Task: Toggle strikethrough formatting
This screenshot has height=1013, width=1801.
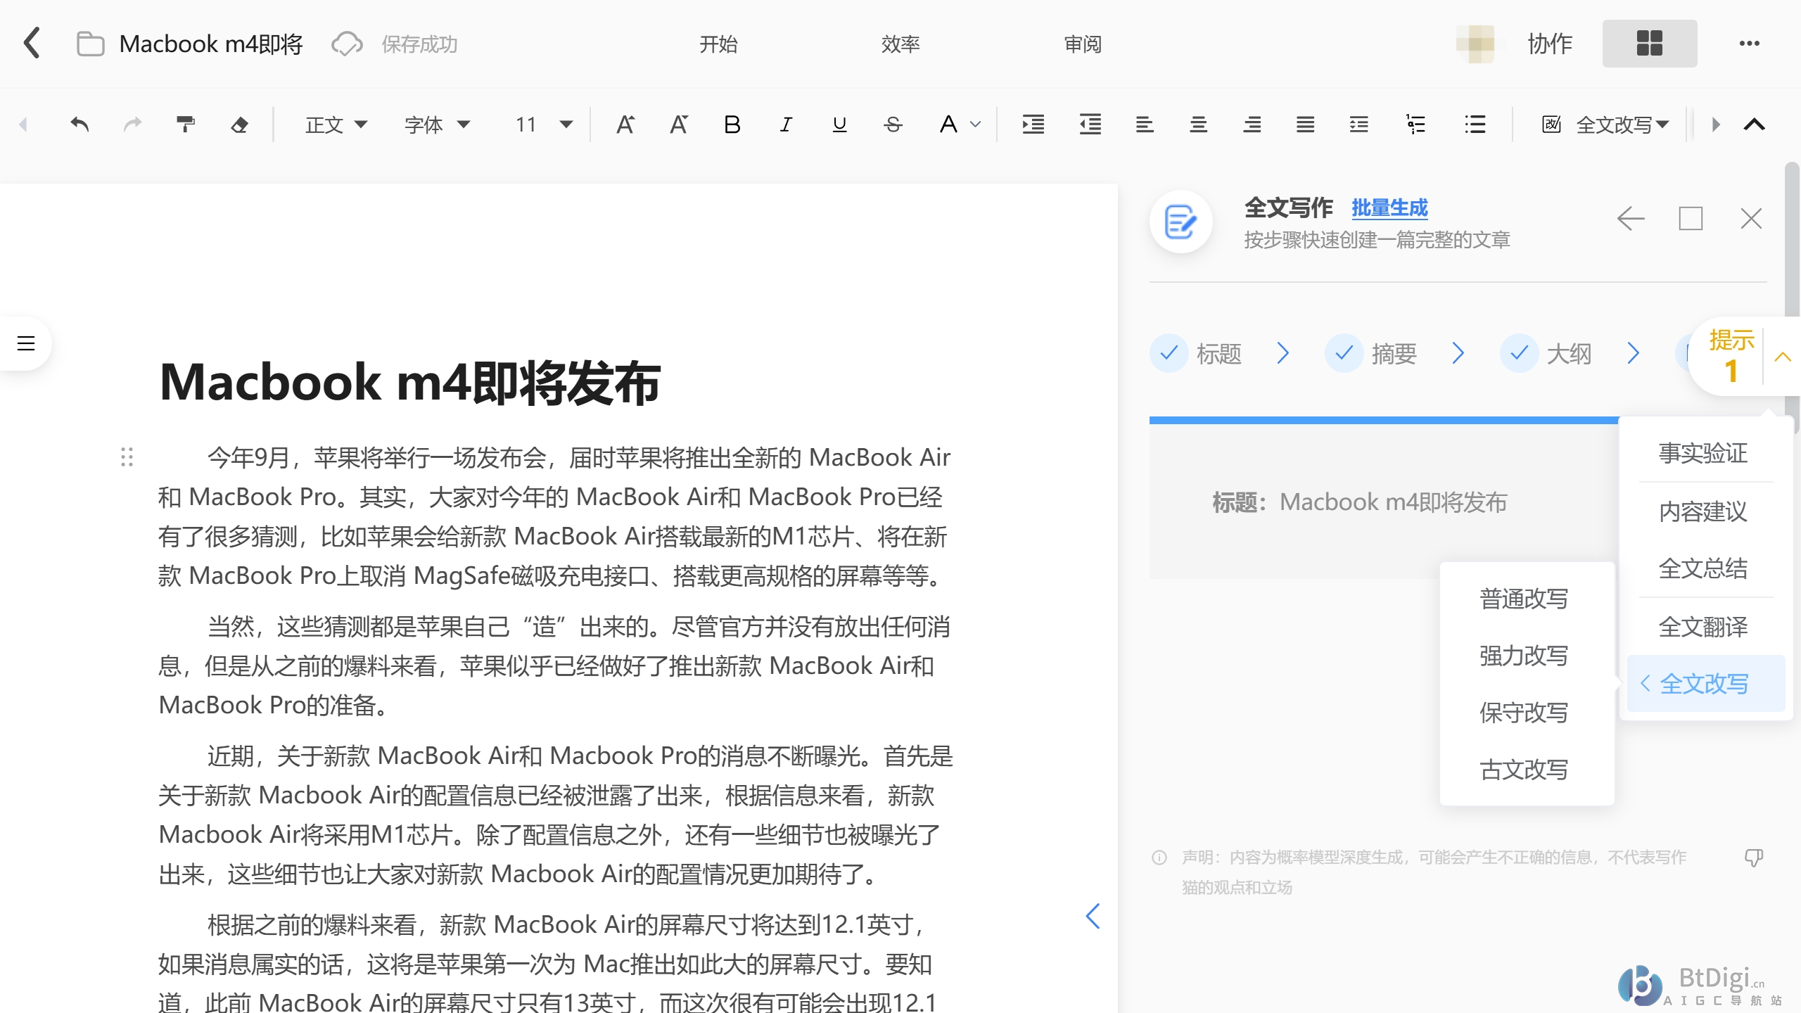Action: click(893, 125)
